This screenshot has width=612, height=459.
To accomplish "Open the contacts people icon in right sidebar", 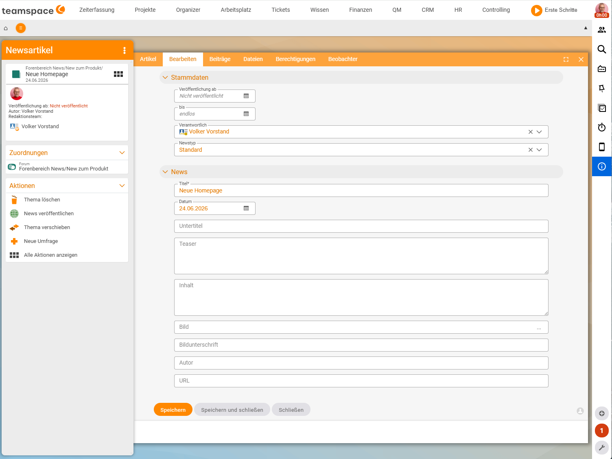I will click(x=602, y=30).
